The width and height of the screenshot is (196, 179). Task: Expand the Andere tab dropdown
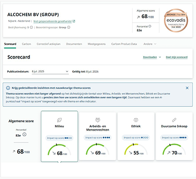150,44
